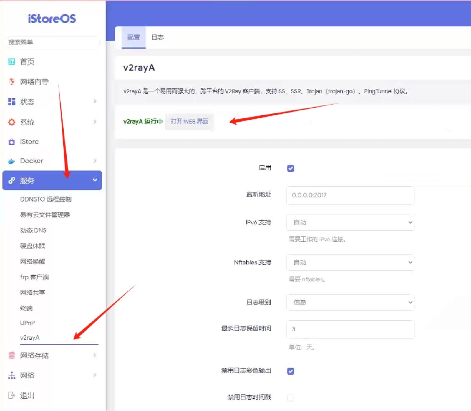The width and height of the screenshot is (471, 411).
Task: Enable the 禁用日志时间戳 checkbox
Action: coord(291,398)
